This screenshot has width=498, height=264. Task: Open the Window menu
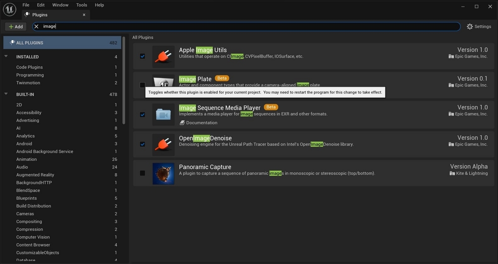click(x=60, y=5)
